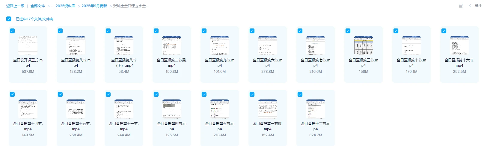Uncheck the 金口公开课正式.mp4 file checkbox
Screen dimensions: 490x154
click(x=12, y=31)
